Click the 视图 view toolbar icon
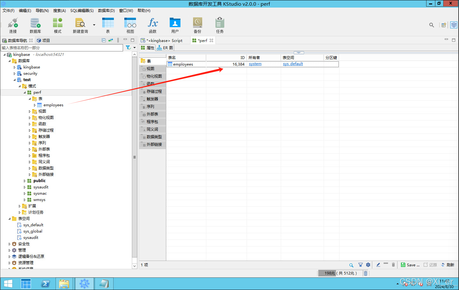The image size is (459, 290). 130,26
